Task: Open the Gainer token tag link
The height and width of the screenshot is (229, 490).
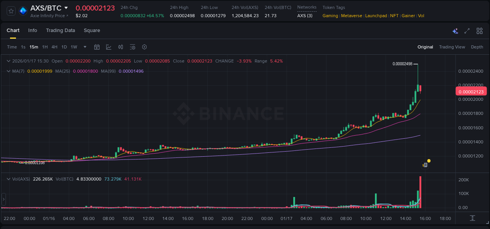Action: click(x=408, y=16)
